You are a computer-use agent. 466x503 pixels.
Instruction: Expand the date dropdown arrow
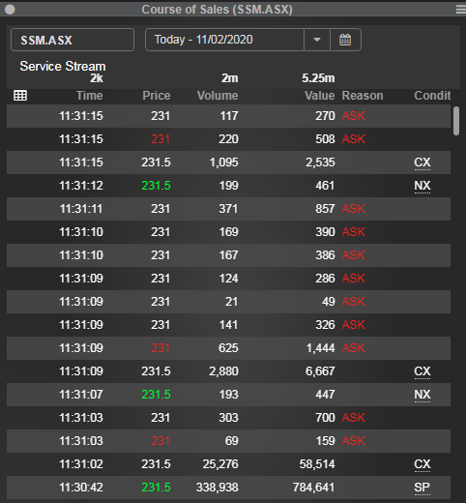point(317,40)
